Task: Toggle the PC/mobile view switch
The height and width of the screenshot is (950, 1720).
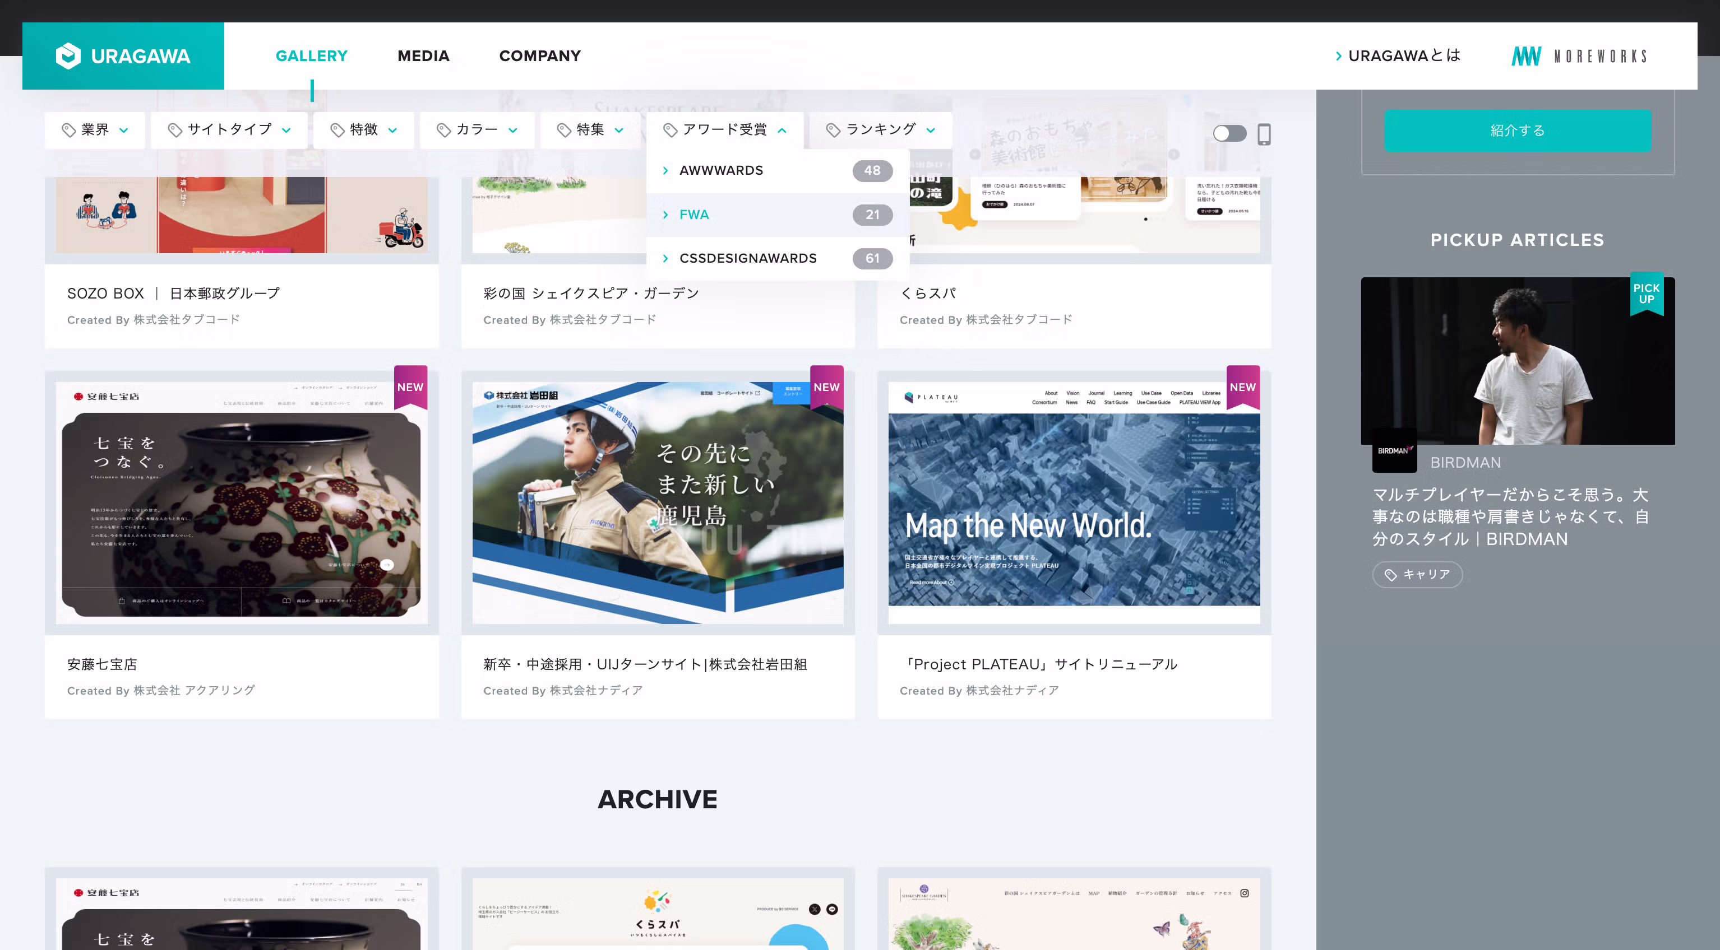Action: click(1229, 133)
